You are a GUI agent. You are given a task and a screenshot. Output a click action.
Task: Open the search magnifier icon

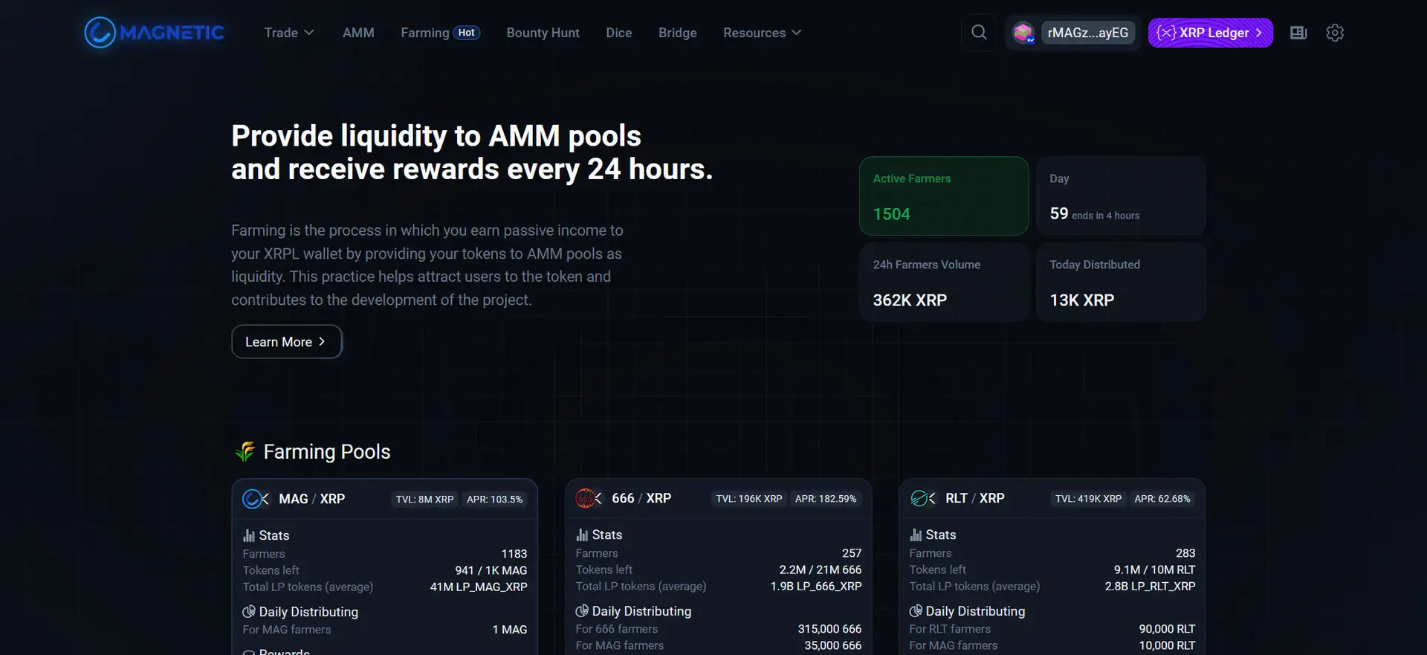click(979, 33)
